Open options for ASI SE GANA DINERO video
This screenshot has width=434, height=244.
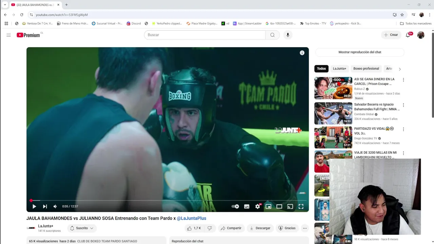[403, 80]
